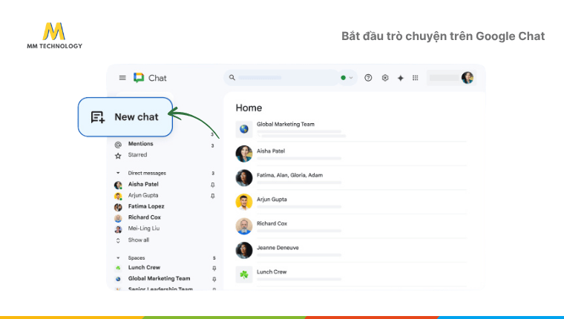The image size is (564, 319).
Task: Collapse the Direct messages section
Action: point(118,173)
